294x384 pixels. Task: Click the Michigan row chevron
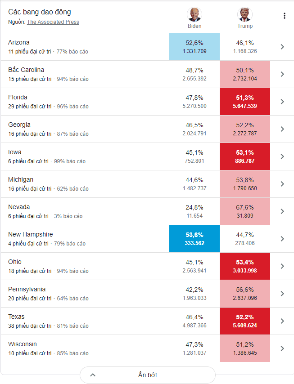click(282, 184)
